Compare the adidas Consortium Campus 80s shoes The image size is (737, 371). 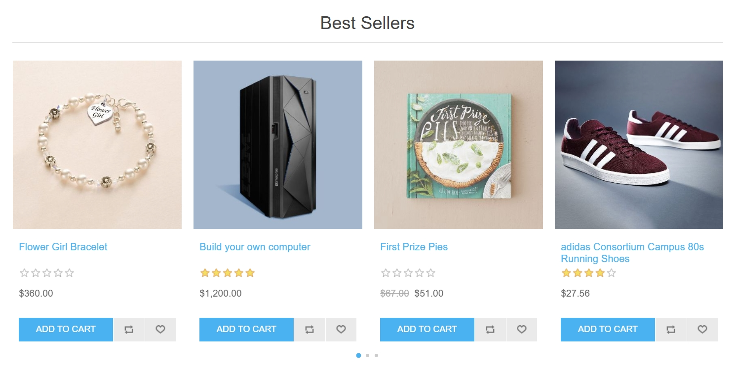tap(671, 330)
